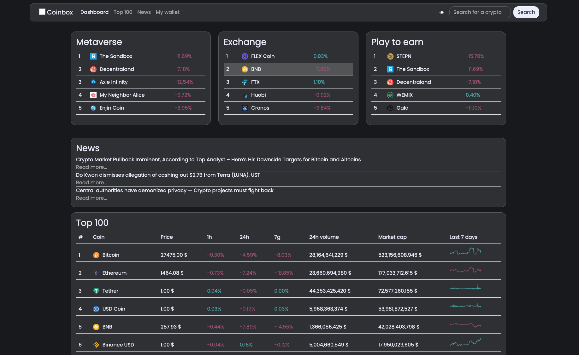
Task: Click The Sandbox icon in Metaverse list
Action: tap(93, 56)
